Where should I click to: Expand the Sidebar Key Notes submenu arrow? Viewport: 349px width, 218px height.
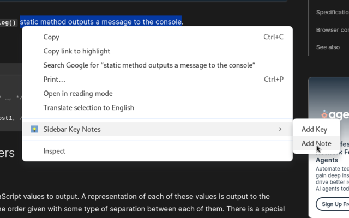(280, 129)
